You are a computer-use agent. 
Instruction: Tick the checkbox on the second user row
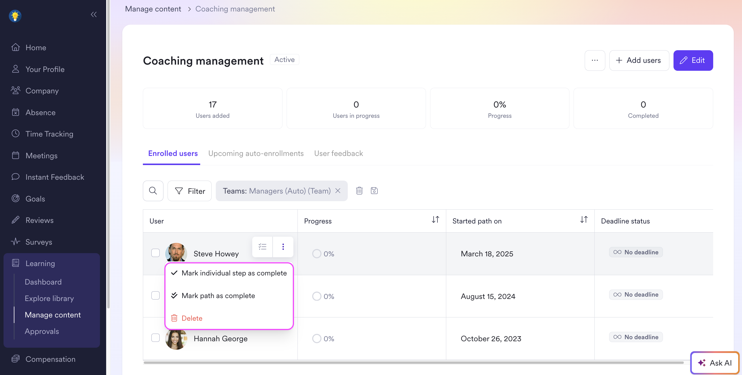[x=156, y=295]
